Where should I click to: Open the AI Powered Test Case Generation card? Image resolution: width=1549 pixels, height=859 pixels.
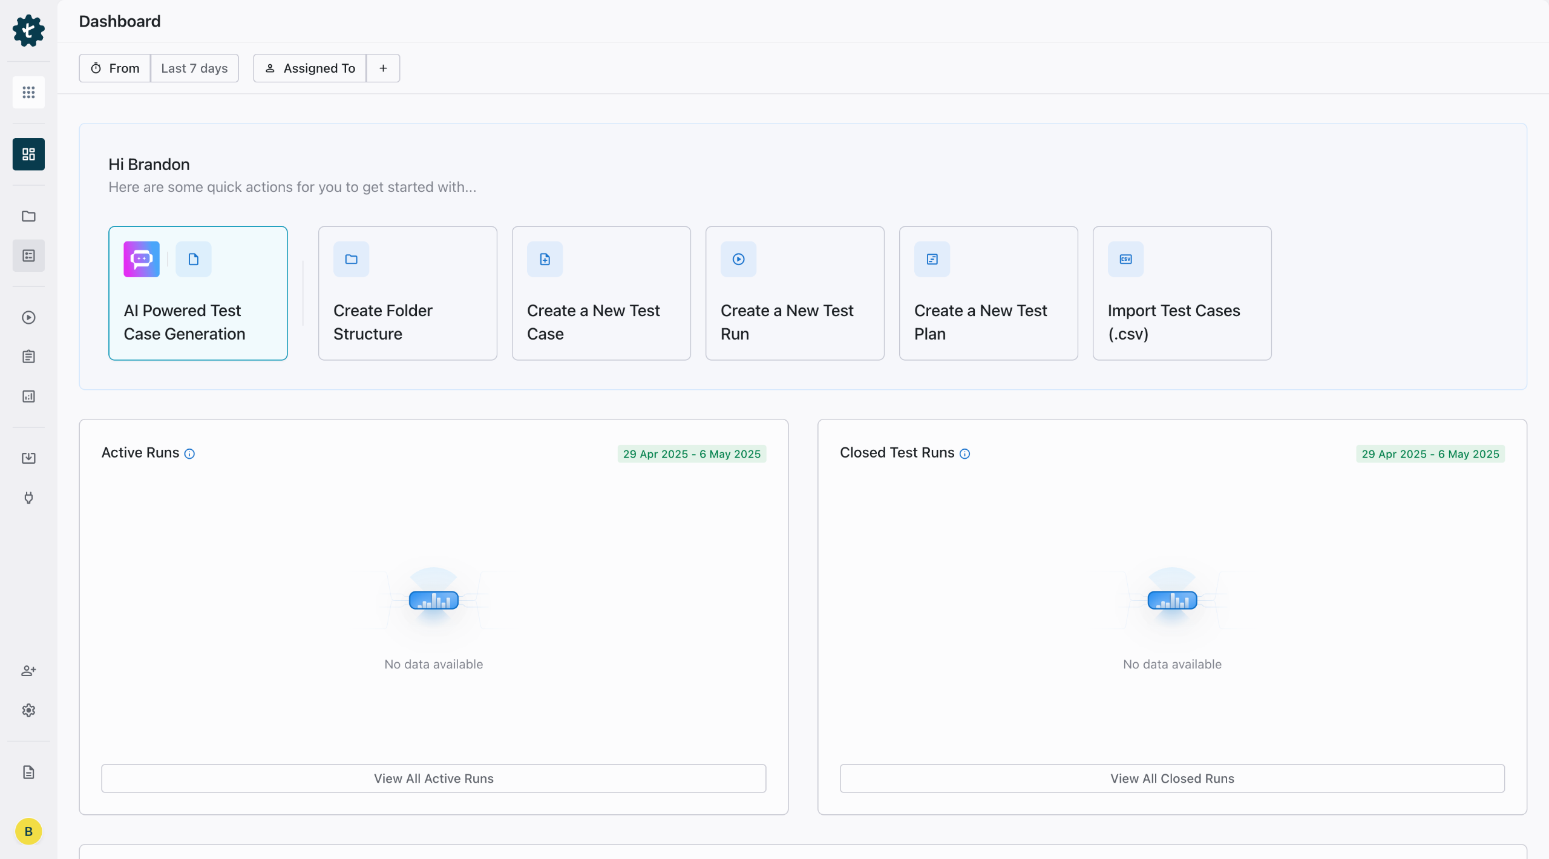coord(198,293)
